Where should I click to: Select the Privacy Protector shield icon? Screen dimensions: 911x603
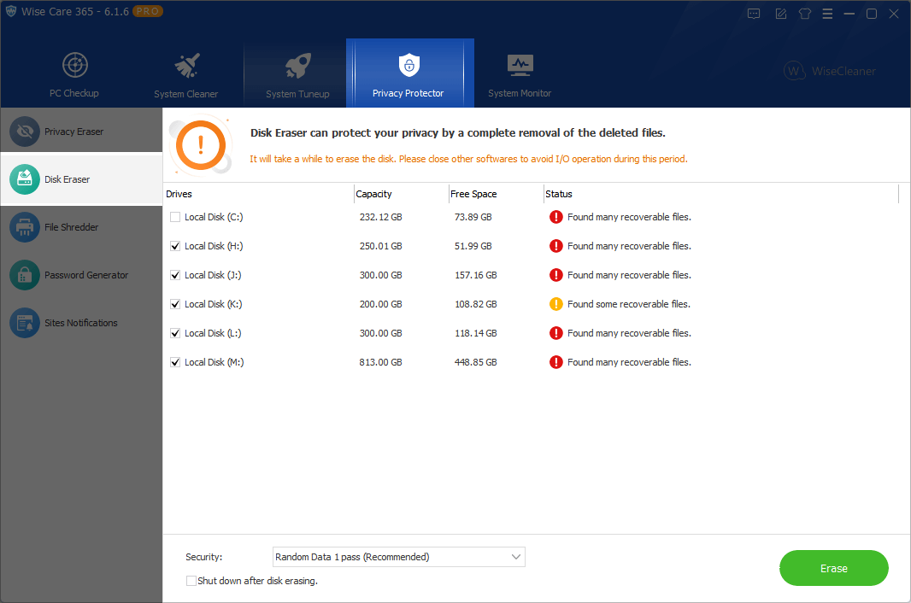[409, 65]
